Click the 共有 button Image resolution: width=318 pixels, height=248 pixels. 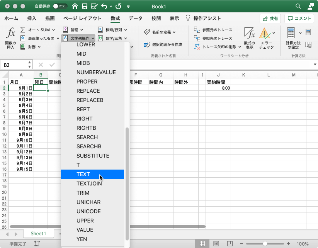coord(270,19)
